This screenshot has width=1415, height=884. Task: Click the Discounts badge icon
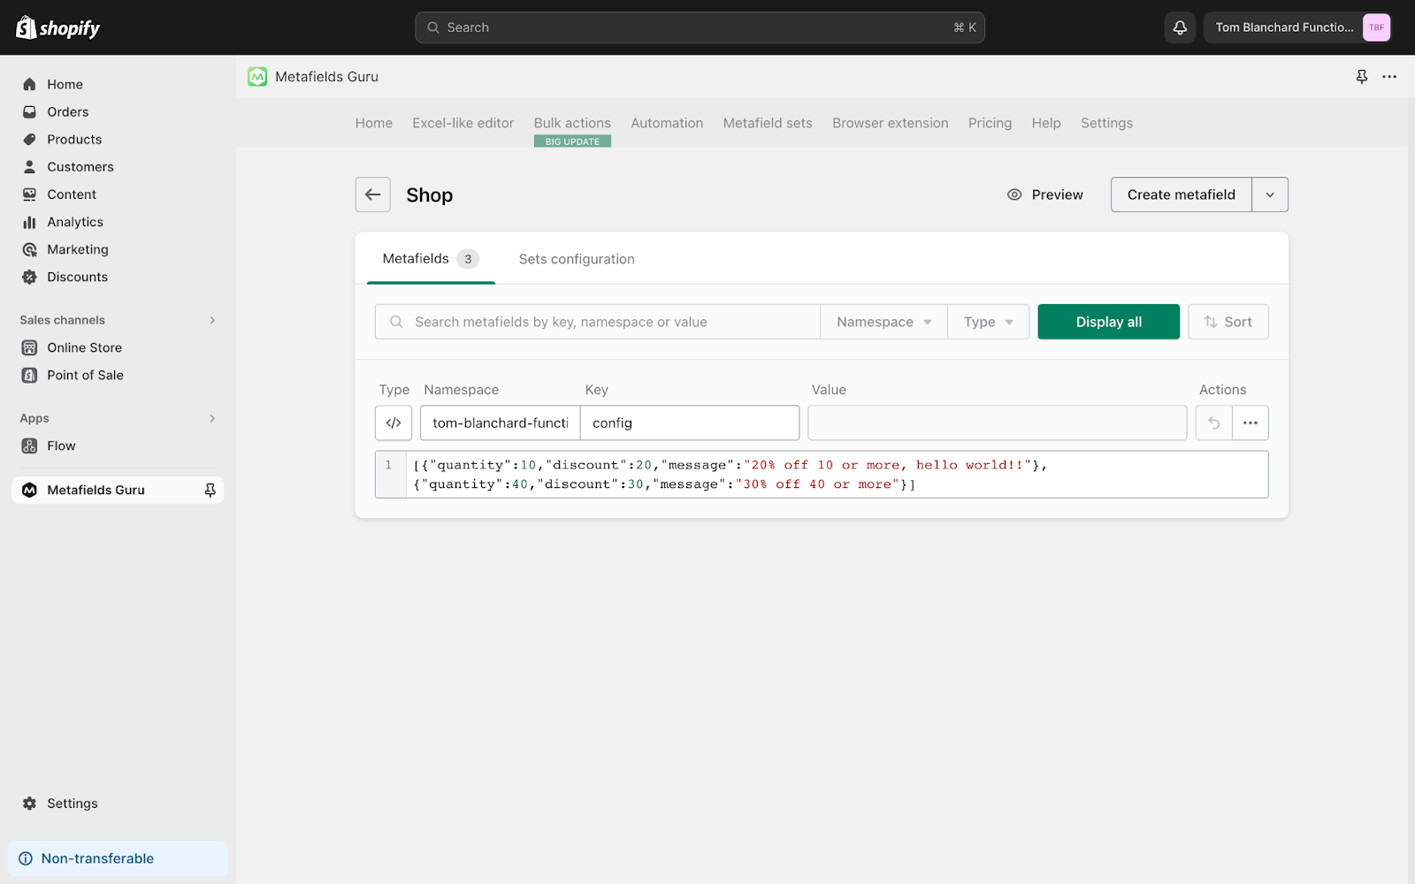click(29, 277)
